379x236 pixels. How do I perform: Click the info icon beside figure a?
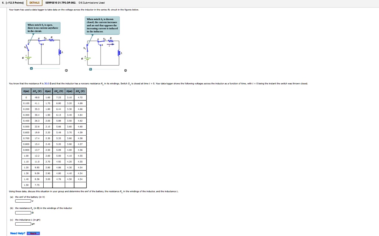[x=67, y=70]
